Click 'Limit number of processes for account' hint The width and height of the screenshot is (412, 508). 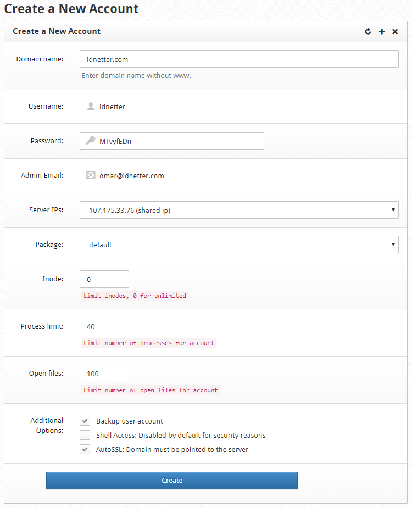[x=149, y=343]
